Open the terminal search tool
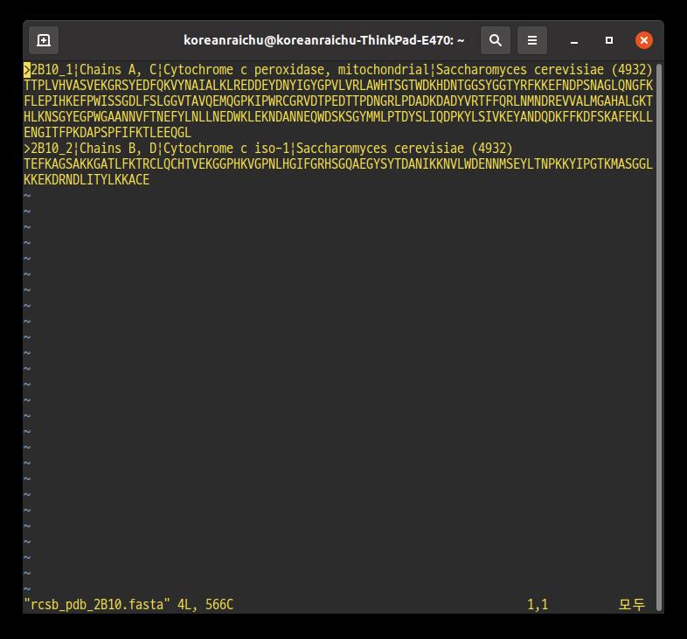Screen dimensions: 687x639 point(495,40)
